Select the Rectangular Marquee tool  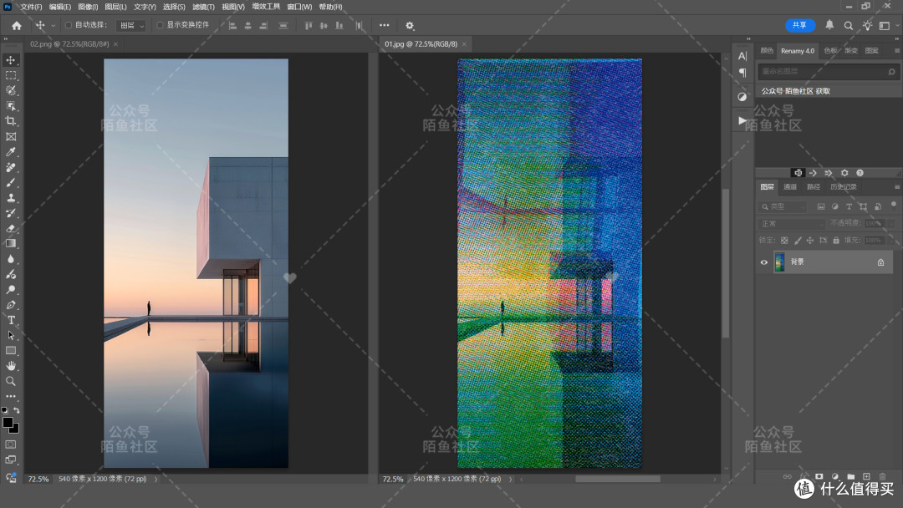[x=11, y=75]
